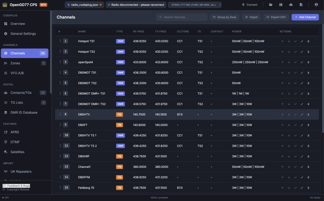This screenshot has height=201, width=324.
Task: Toggle Group by Zone view
Action: pos(224,17)
